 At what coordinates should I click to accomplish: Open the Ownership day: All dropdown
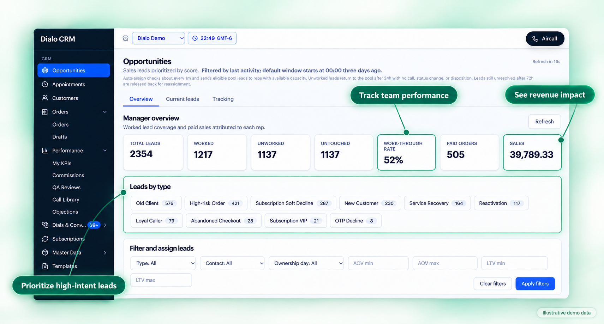tap(306, 263)
